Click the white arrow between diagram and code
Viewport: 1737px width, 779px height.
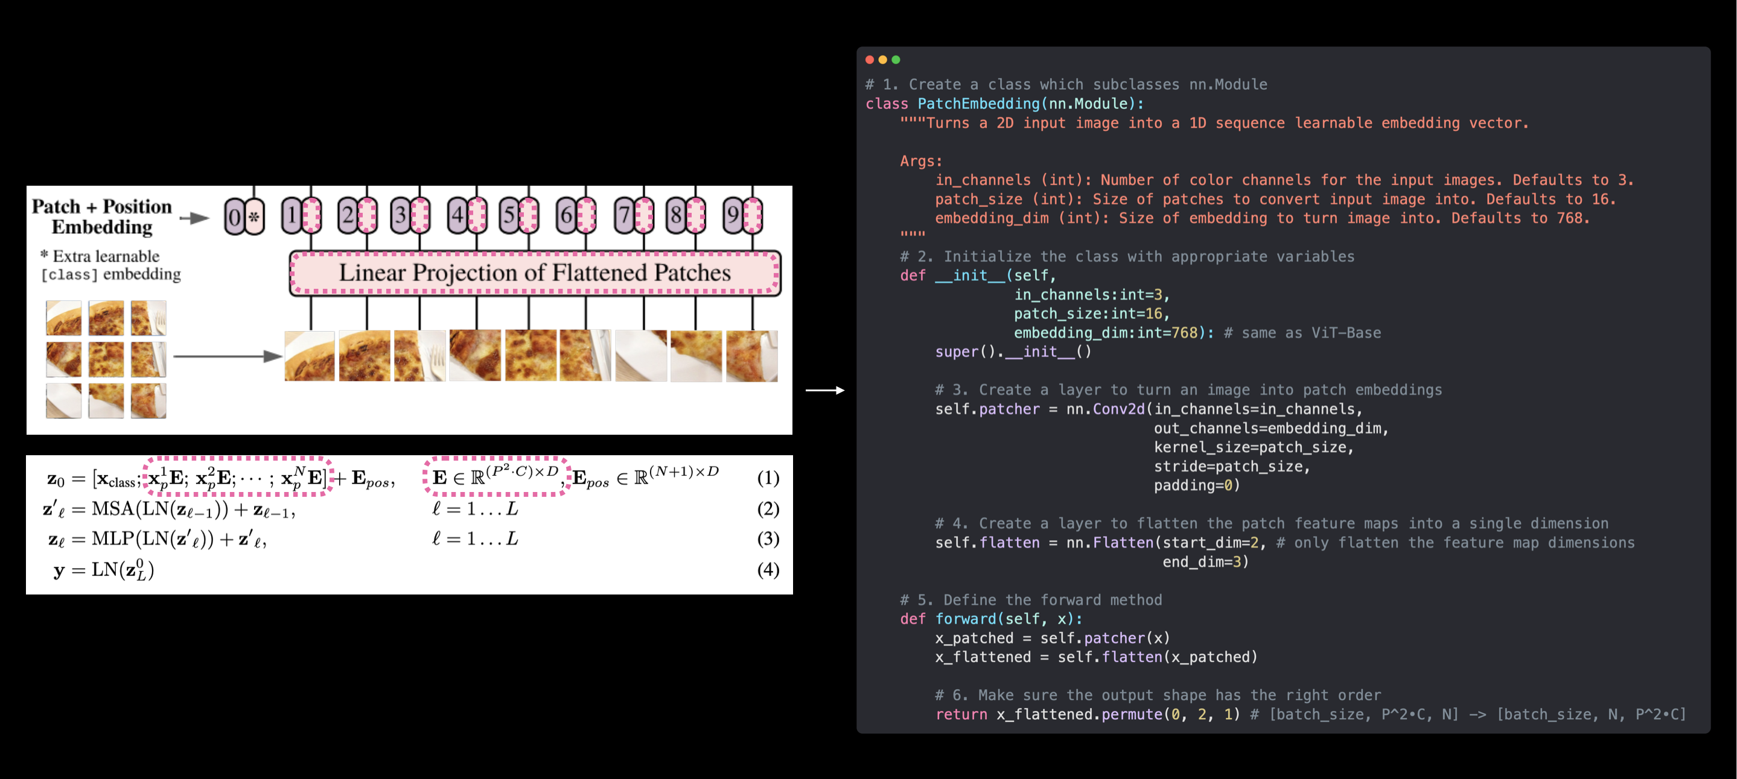(x=824, y=390)
